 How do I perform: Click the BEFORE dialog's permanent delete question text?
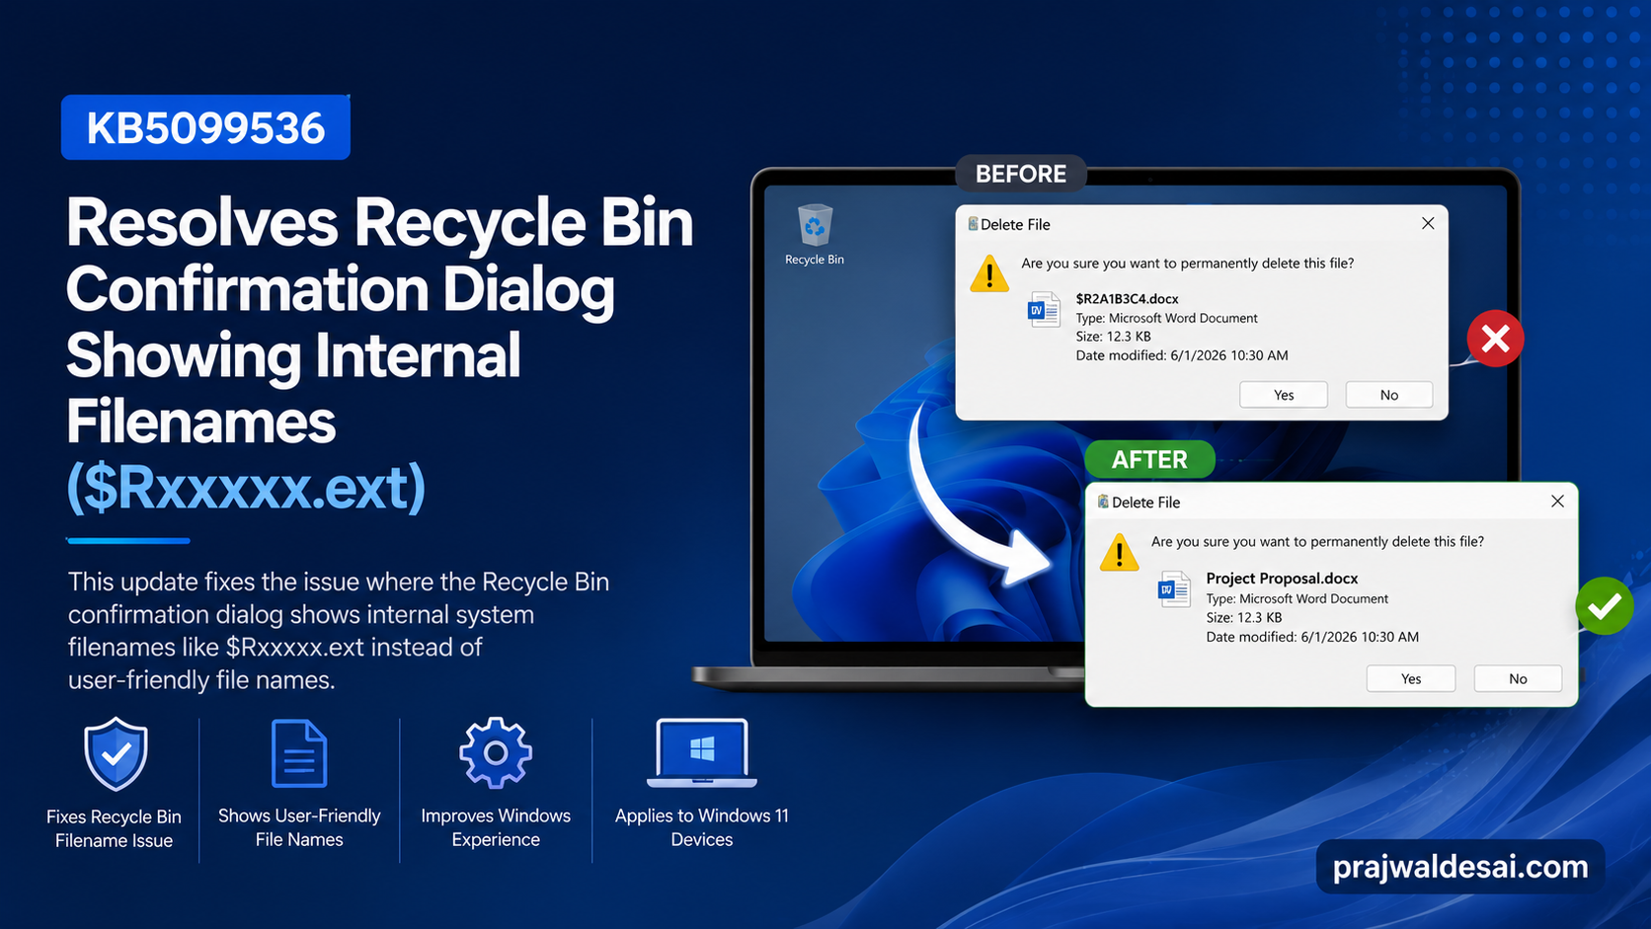[1188, 264]
